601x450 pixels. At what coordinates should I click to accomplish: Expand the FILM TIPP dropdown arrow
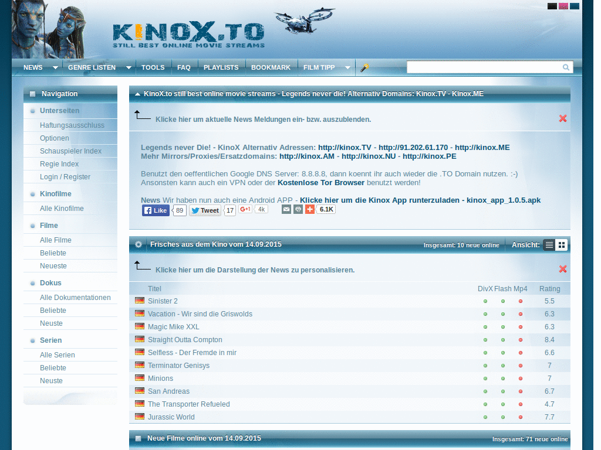point(347,68)
